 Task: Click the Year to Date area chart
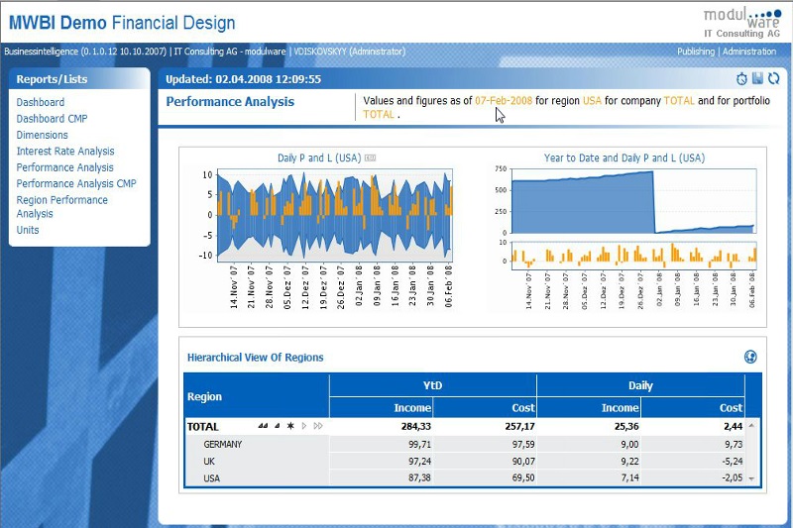click(x=633, y=201)
